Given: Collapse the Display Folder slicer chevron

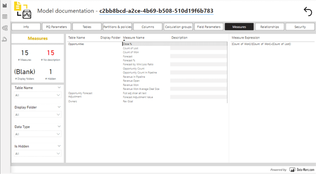Looking at the screenshot, I should click(x=59, y=107).
